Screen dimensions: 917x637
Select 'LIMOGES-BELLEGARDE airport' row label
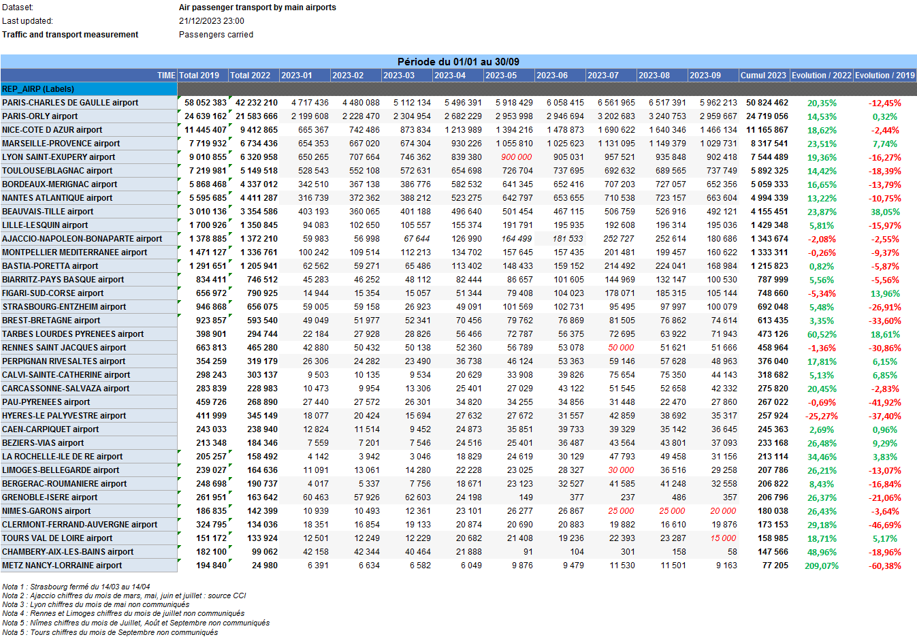click(x=89, y=470)
